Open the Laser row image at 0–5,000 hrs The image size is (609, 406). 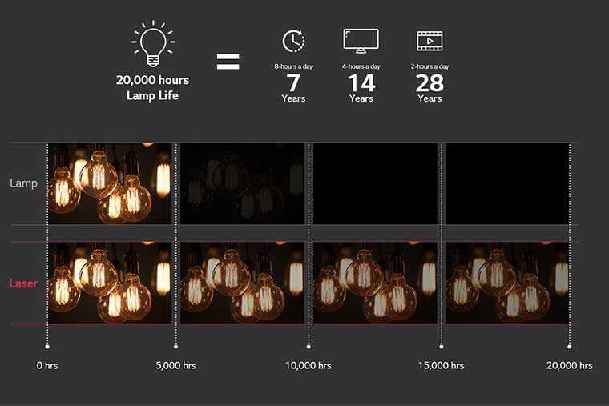pos(110,283)
